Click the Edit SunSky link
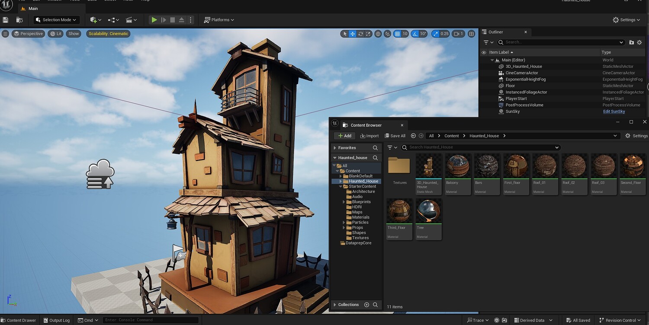 (x=614, y=112)
